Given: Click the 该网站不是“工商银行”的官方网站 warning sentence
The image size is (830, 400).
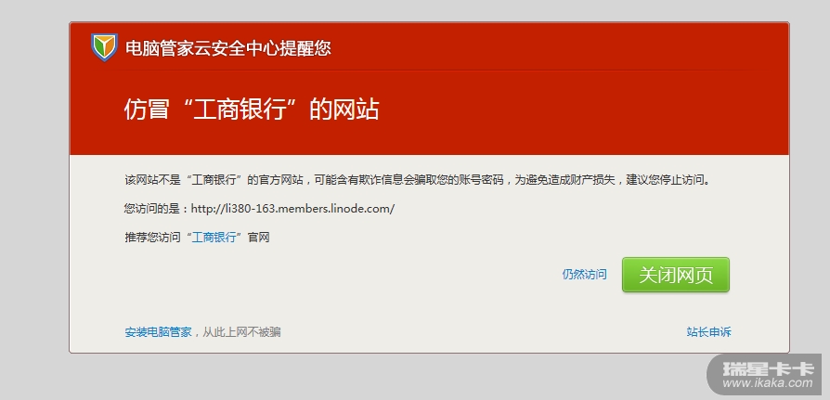Looking at the screenshot, I should pyautogui.click(x=417, y=180).
